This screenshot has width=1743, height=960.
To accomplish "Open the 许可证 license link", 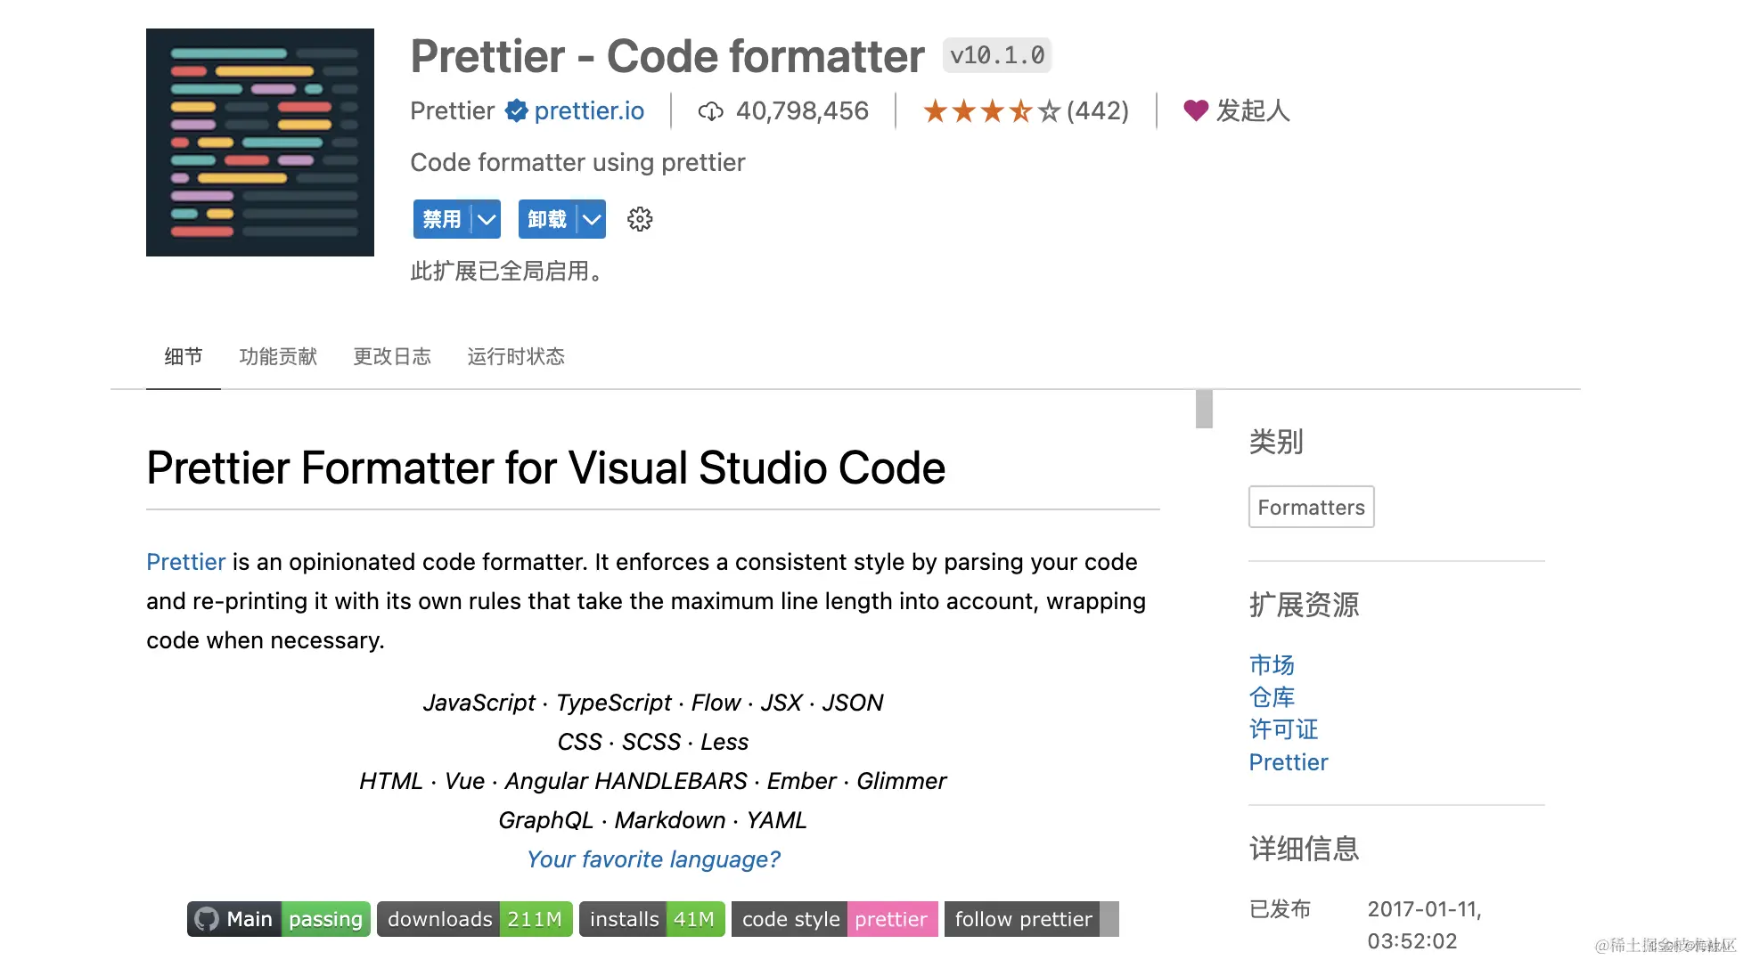I will [x=1283, y=729].
